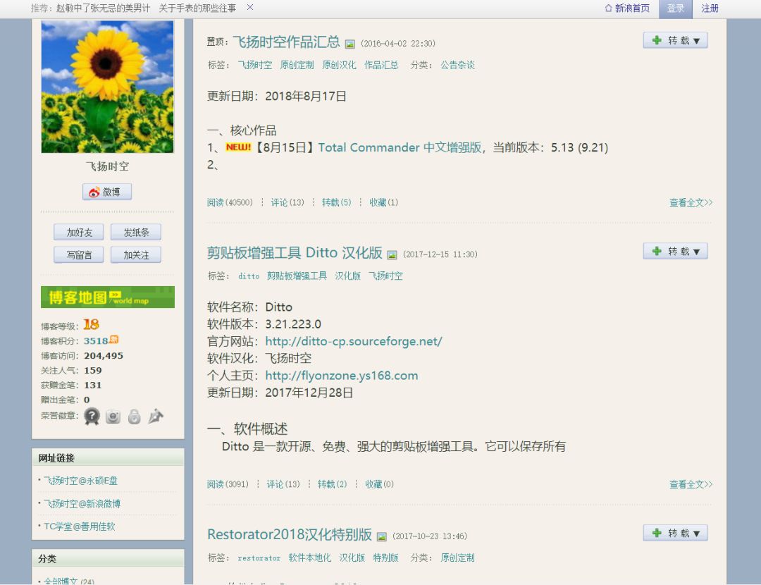Click the 新 badge beside blog points 3518
This screenshot has width=761, height=585.
pyautogui.click(x=113, y=340)
